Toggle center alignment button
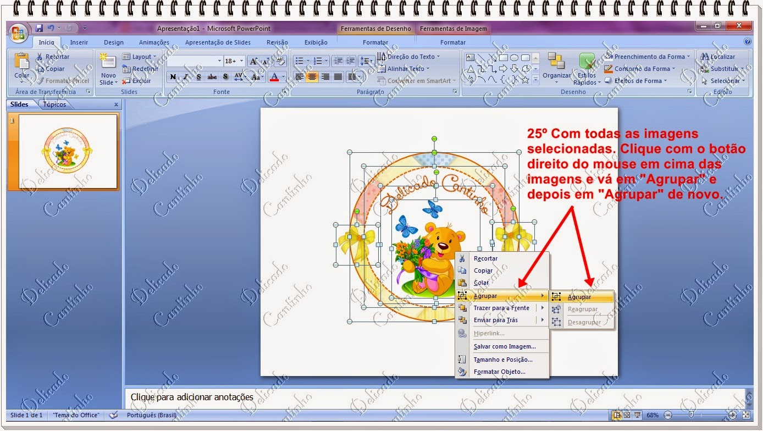Viewport: 763px width, 431px height. [312, 77]
